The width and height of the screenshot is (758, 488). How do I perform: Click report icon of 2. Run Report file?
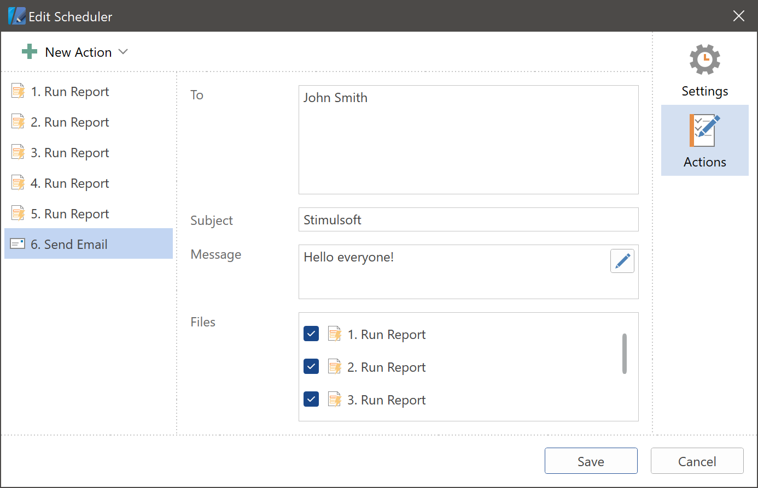tap(335, 366)
